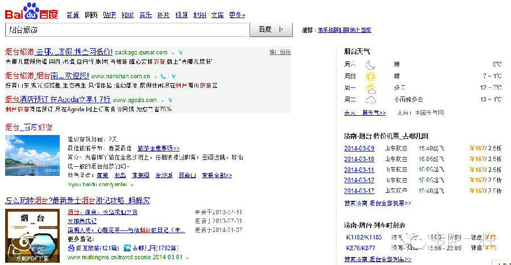
Task: Open train K1182/K1183 link
Action: pyautogui.click(x=364, y=237)
